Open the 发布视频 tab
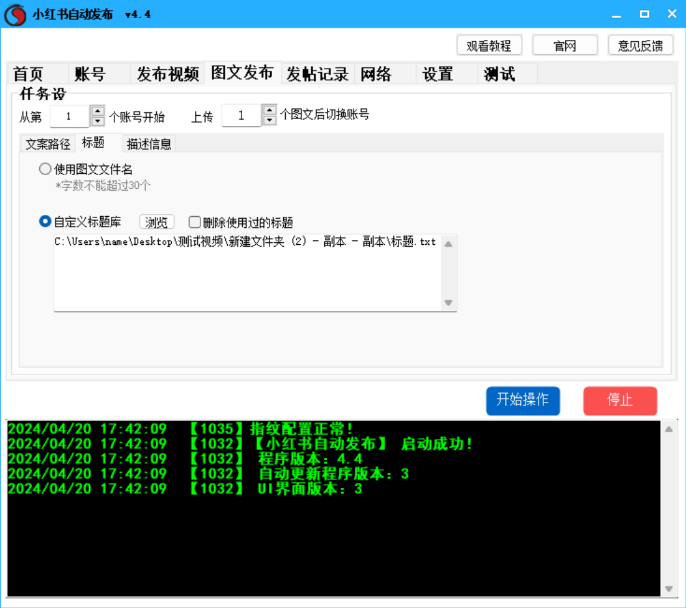Image resolution: width=686 pixels, height=608 pixels. pos(168,74)
